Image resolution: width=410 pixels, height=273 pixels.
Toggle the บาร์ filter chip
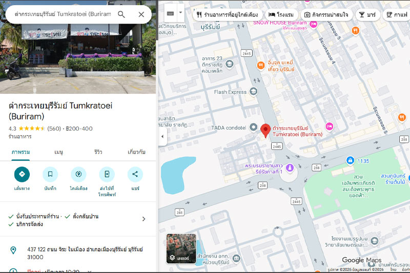(367, 15)
